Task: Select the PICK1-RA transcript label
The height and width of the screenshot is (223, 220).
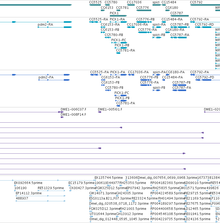Action: tap(117, 19)
